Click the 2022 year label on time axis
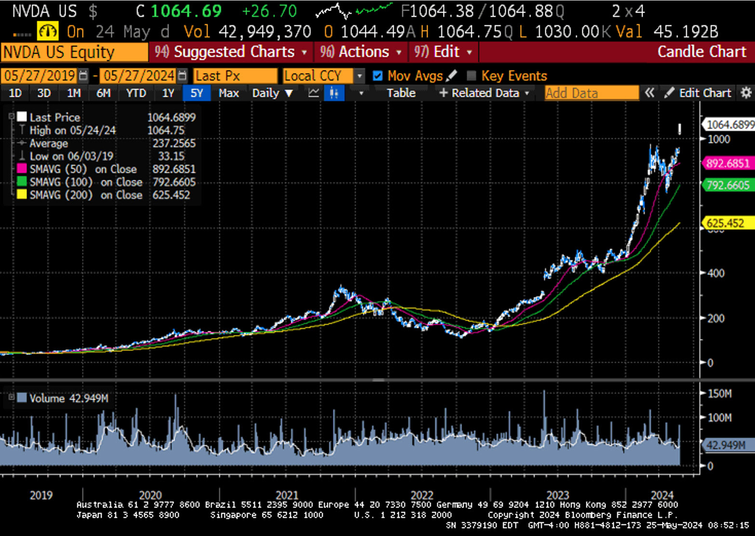 (422, 495)
